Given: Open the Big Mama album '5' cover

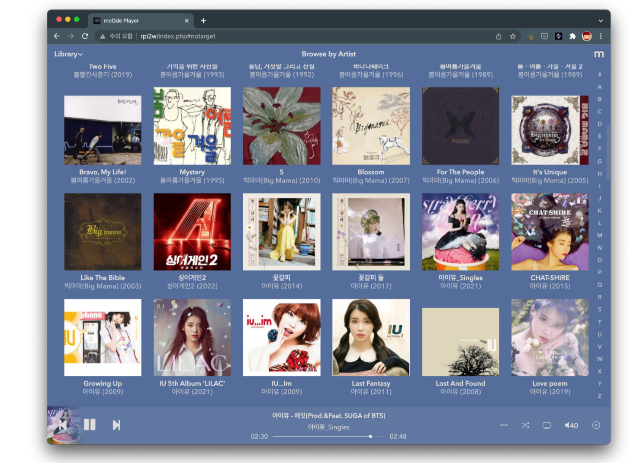Looking at the screenshot, I should pyautogui.click(x=282, y=126).
